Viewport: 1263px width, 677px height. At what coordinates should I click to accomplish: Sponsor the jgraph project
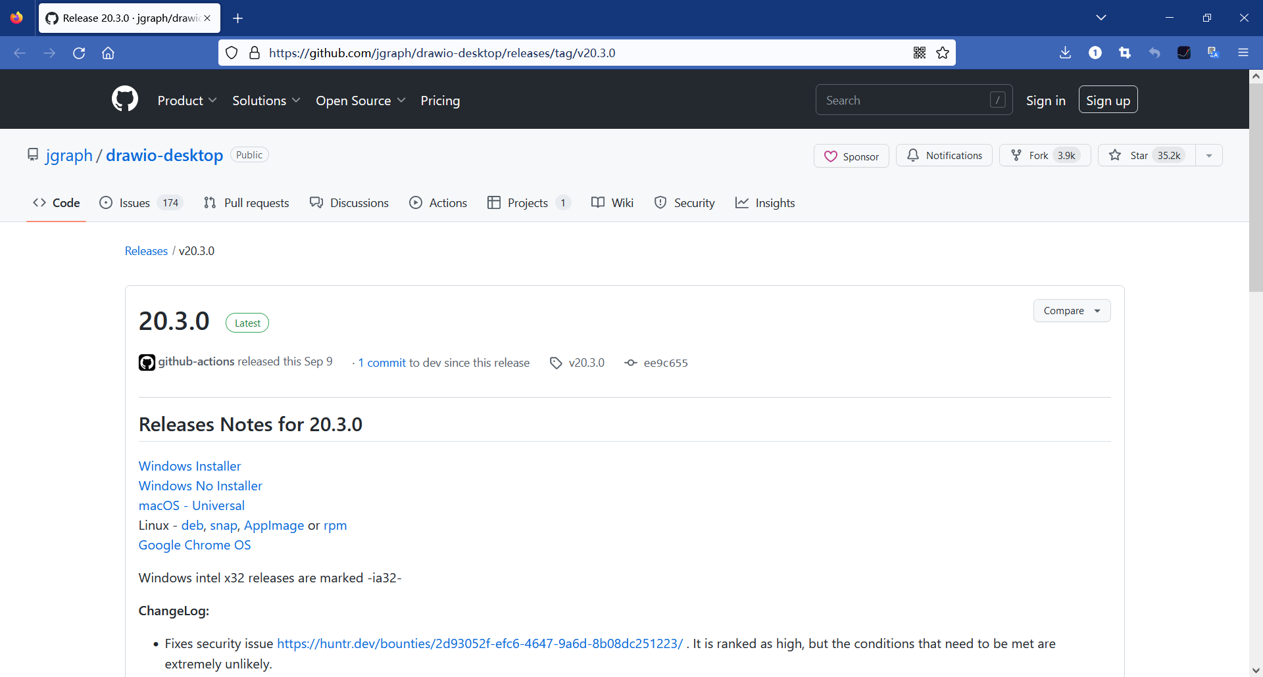(x=851, y=156)
